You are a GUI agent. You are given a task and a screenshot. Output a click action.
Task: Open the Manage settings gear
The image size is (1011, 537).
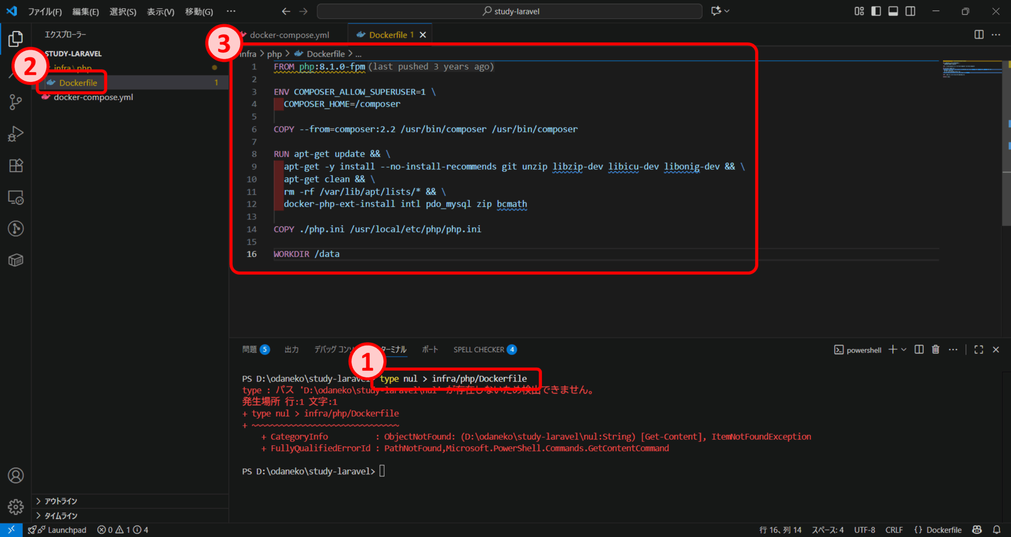pyautogui.click(x=15, y=506)
